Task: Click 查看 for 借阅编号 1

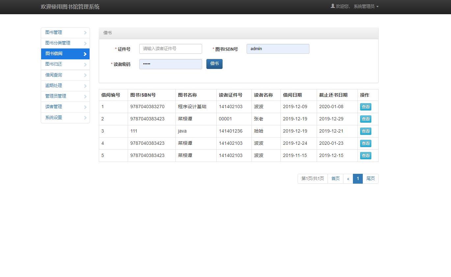Action: pos(365,107)
